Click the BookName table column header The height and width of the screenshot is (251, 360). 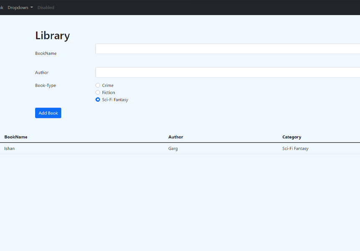tap(16, 137)
